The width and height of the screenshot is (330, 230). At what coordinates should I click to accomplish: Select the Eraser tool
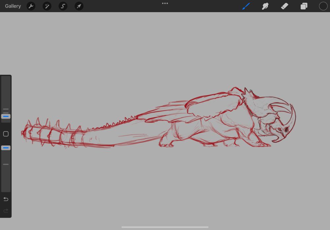click(284, 6)
